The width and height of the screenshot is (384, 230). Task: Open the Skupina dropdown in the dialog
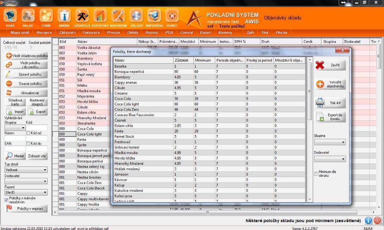pos(330,142)
